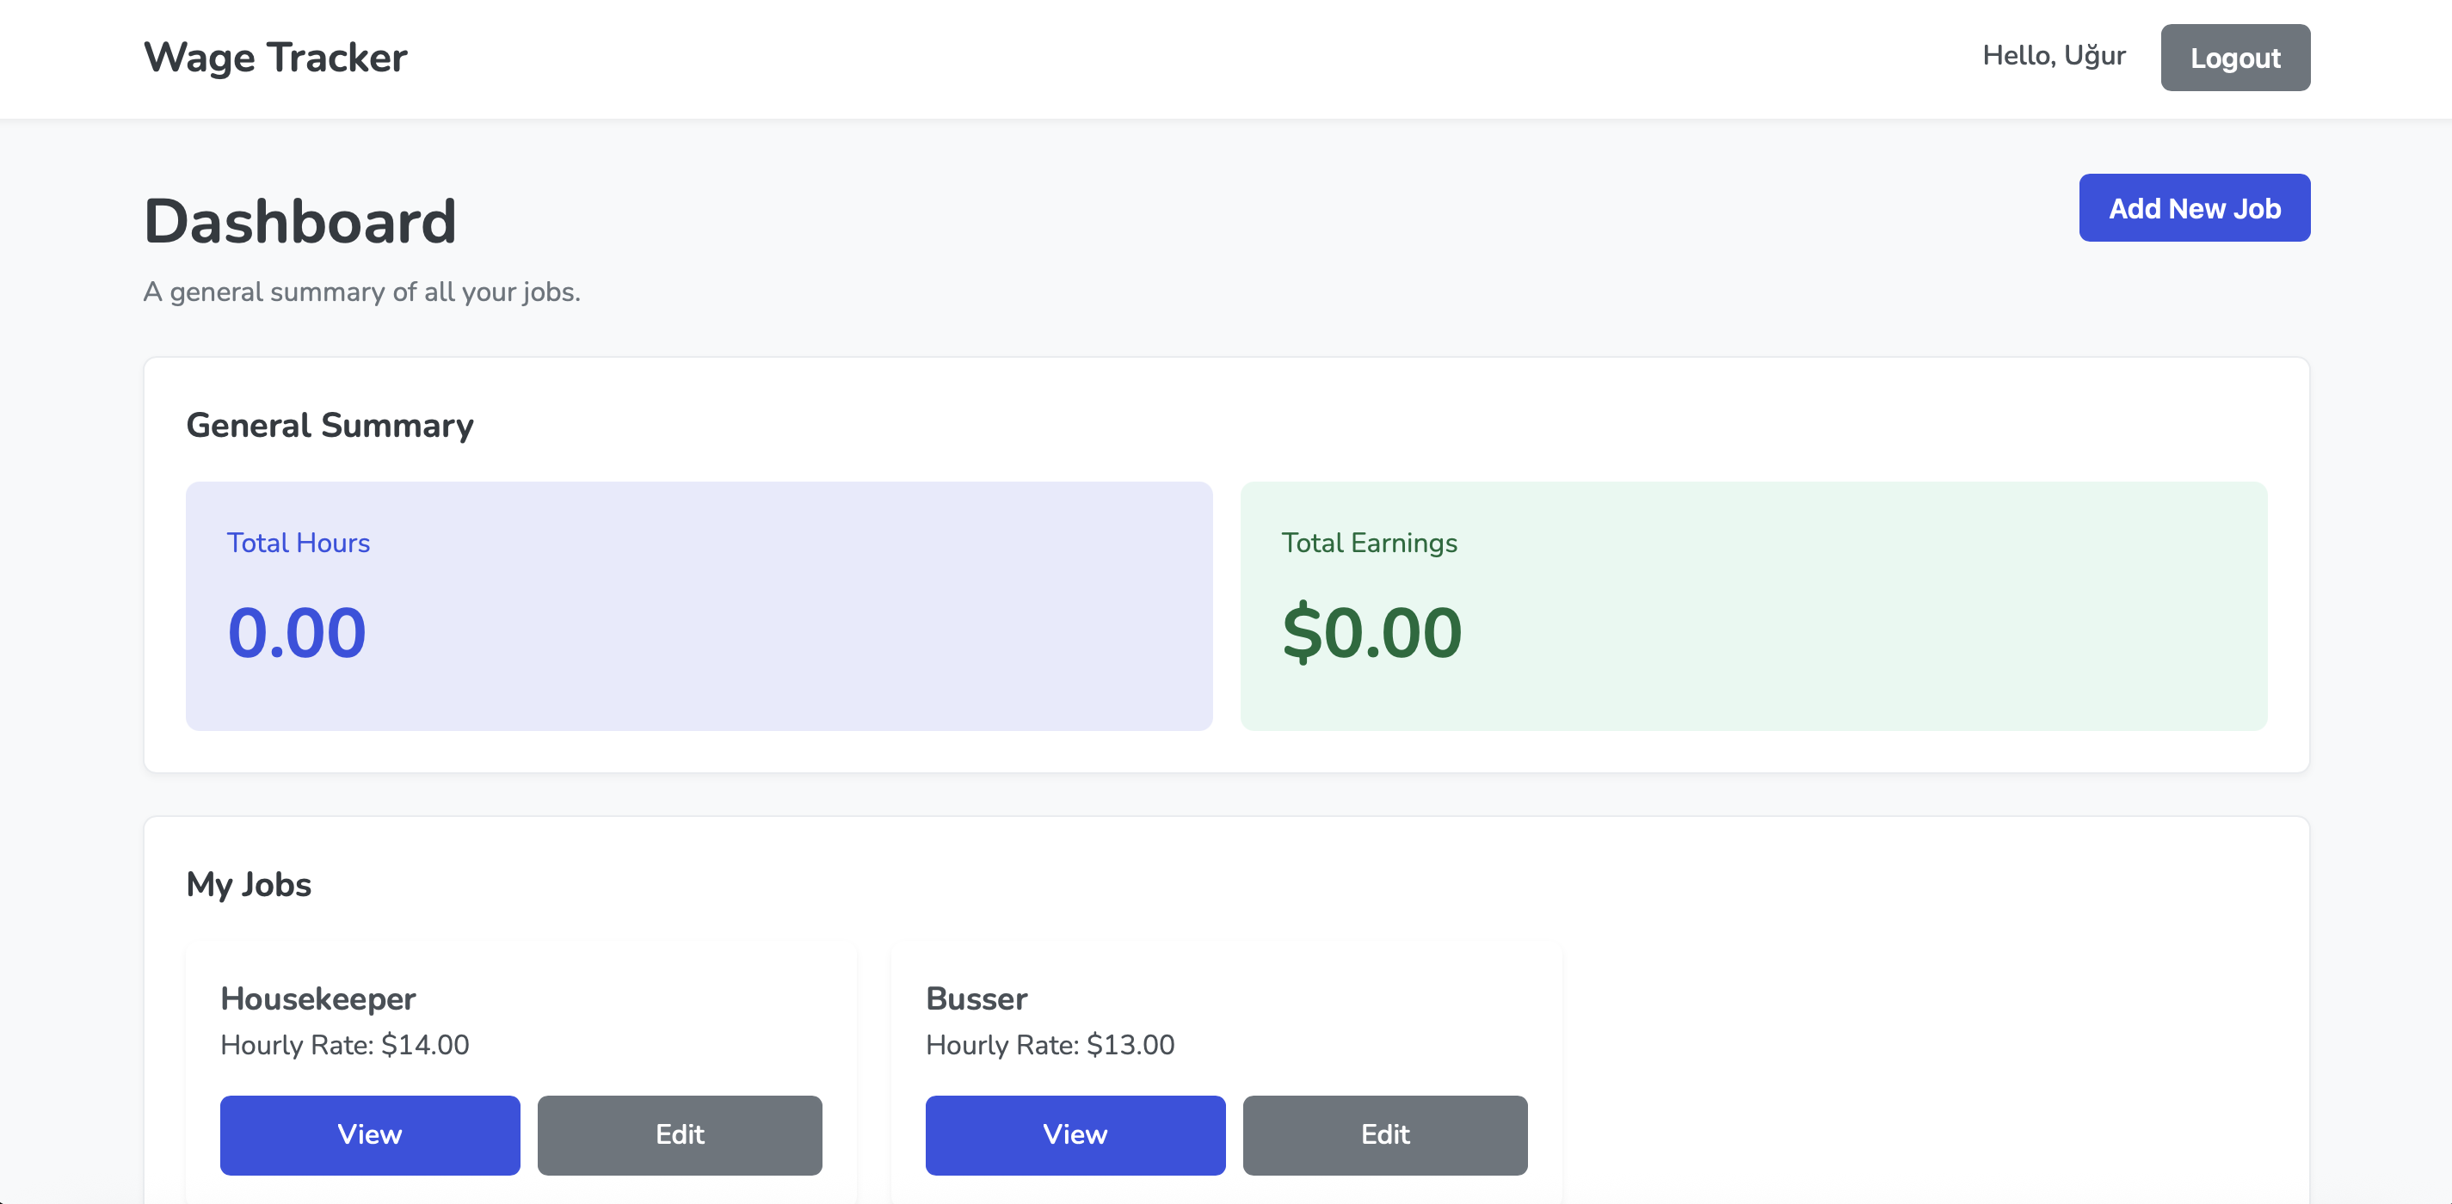Click the 0.00 total hours value
The height and width of the screenshot is (1204, 2452).
pyautogui.click(x=296, y=631)
